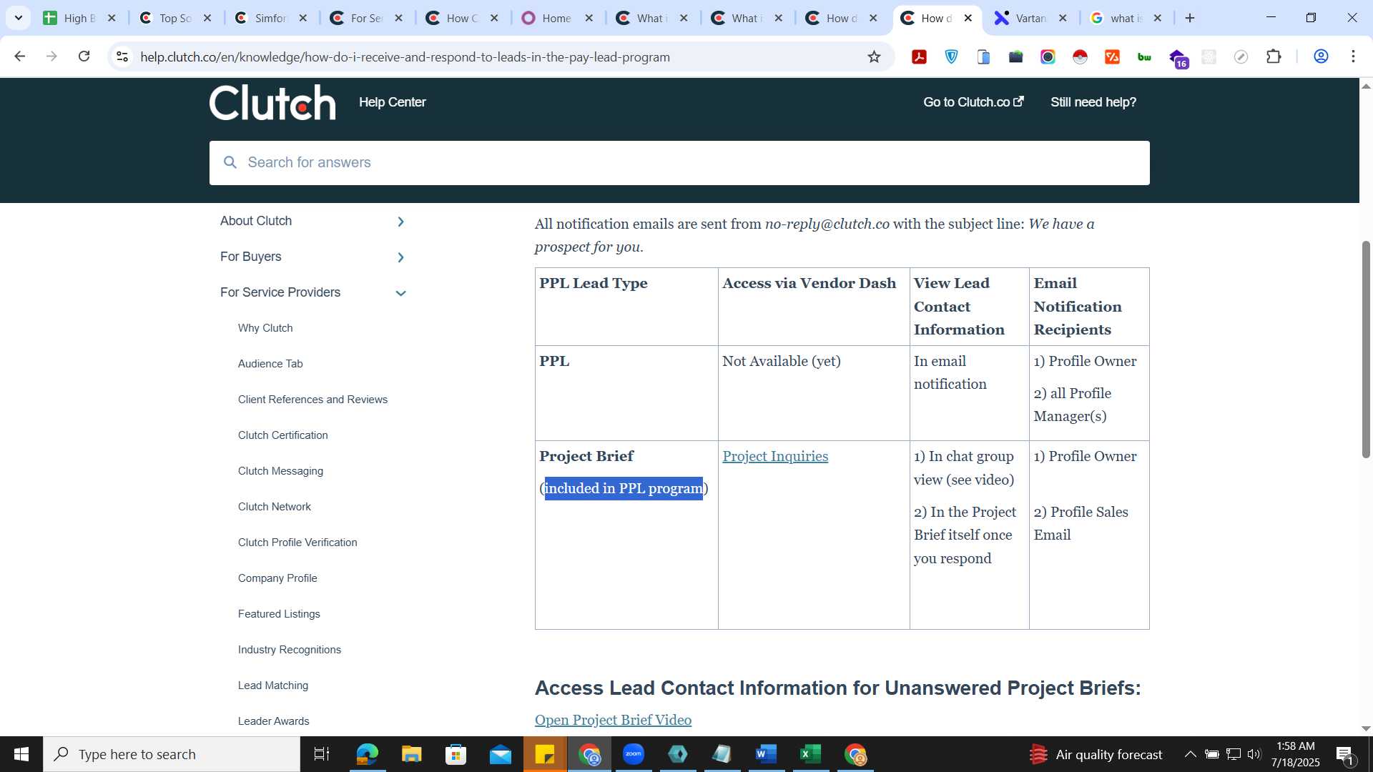Go to Clutch.co external link

tap(973, 102)
